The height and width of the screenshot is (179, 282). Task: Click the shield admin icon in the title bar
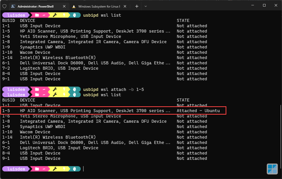pos(4,6)
